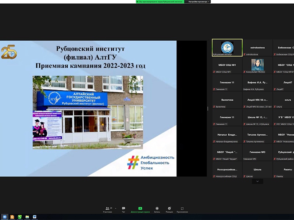Screen dimensions: 294x220
Task: Click the Zoom icon in the taskbar
Action: point(5,217)
